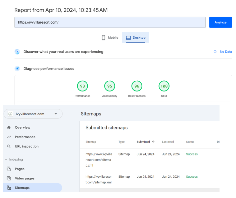
Task: Click the real users experience icon
Action: coord(17,52)
